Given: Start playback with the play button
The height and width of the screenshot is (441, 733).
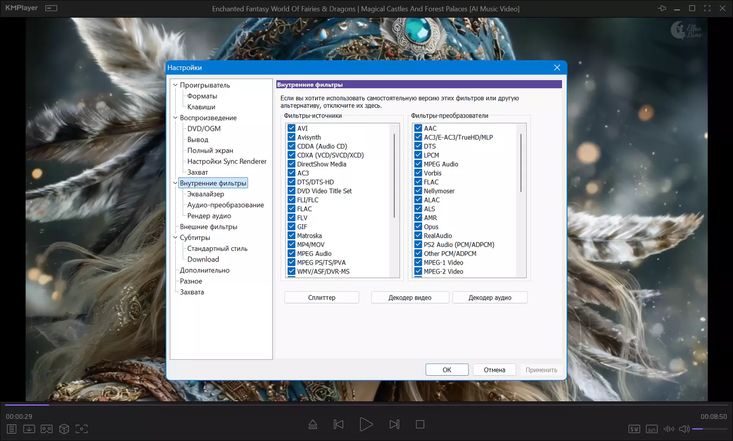Looking at the screenshot, I should point(366,425).
